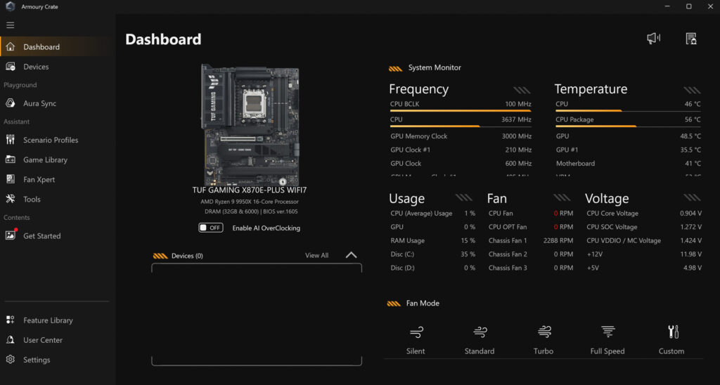The height and width of the screenshot is (385, 720).
Task: Open the hamburger navigation menu
Action: 10,25
